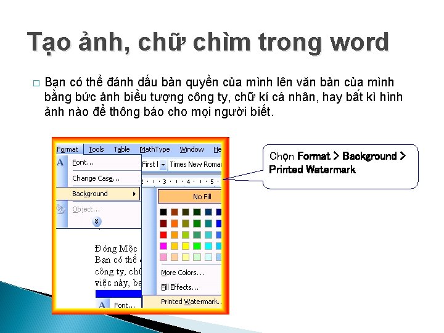The width and height of the screenshot is (444, 333).
Task: Select No Fill background
Action: tap(190, 197)
